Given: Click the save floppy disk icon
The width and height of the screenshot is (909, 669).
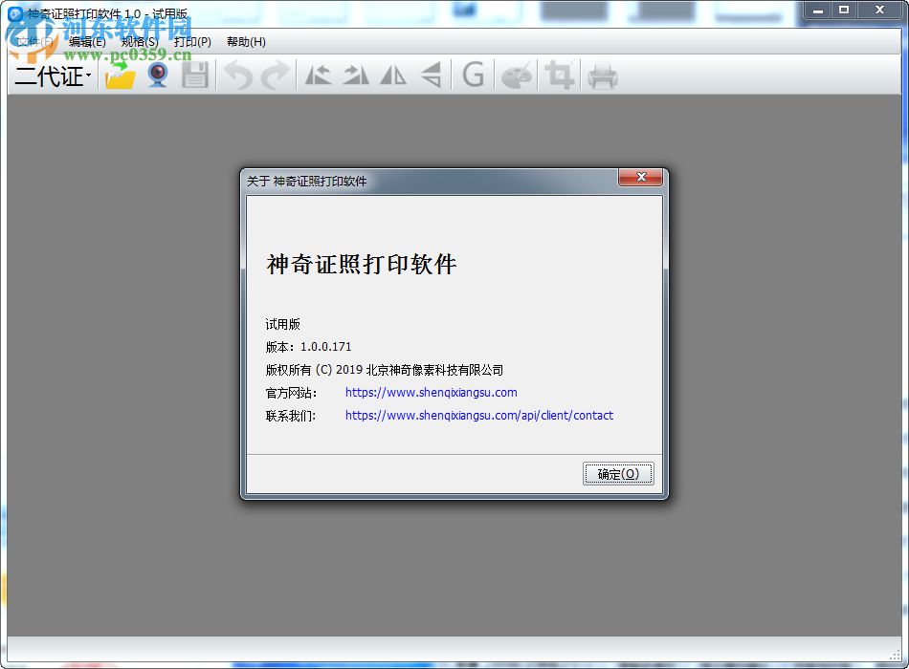Looking at the screenshot, I should 195,76.
